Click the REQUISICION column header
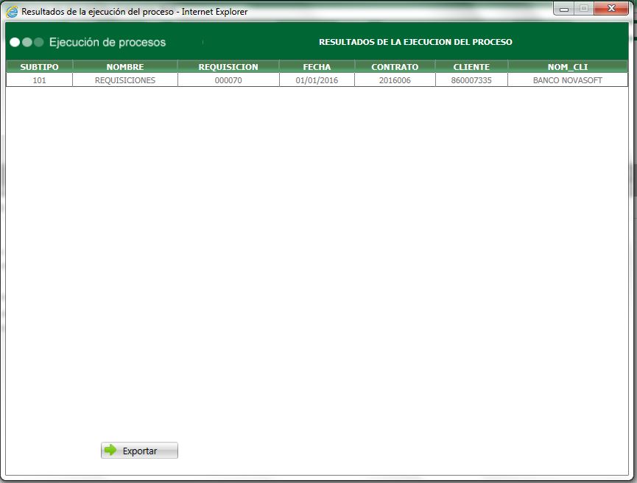 pos(228,66)
